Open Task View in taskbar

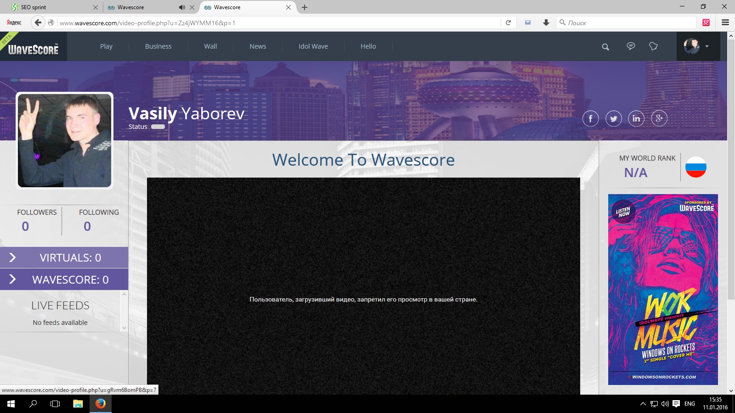55,404
